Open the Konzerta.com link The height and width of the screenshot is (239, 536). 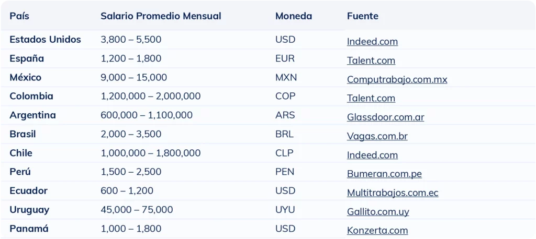click(x=377, y=231)
